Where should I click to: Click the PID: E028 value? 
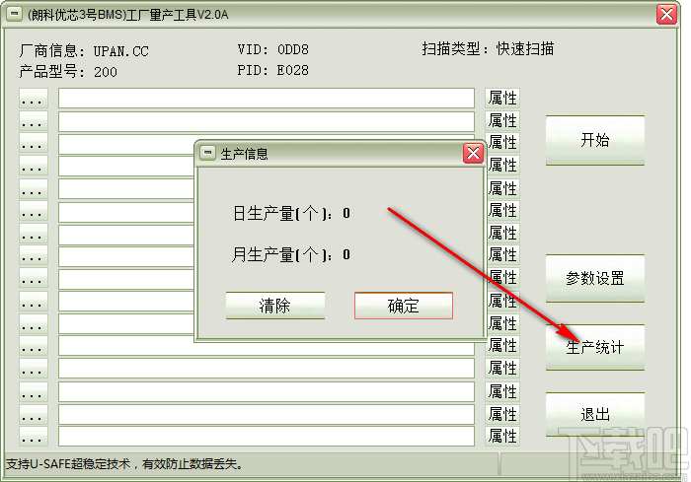pyautogui.click(x=272, y=70)
